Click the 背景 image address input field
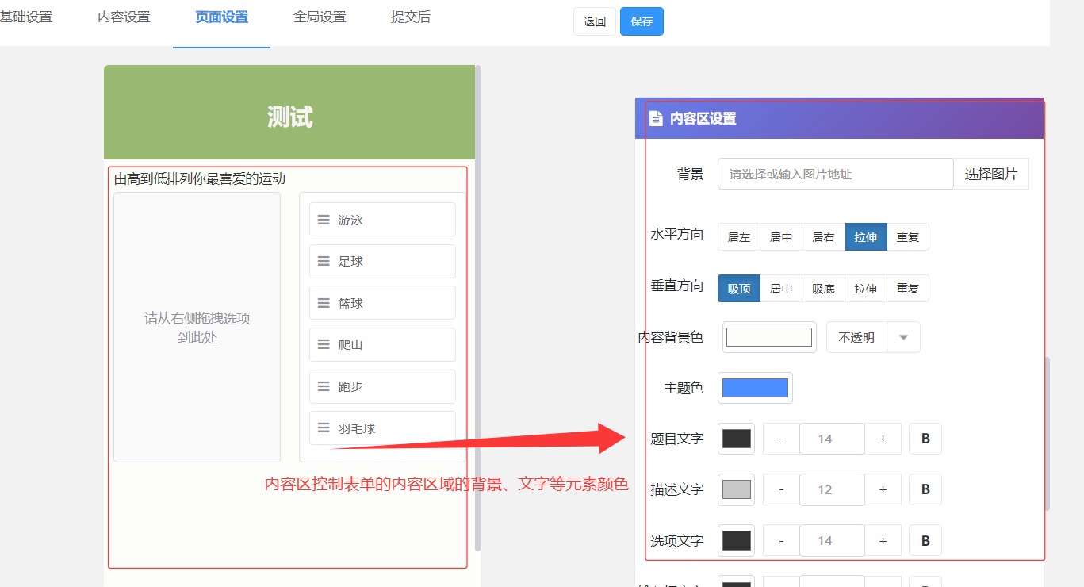Viewport: 1084px width, 587px height. click(x=834, y=174)
